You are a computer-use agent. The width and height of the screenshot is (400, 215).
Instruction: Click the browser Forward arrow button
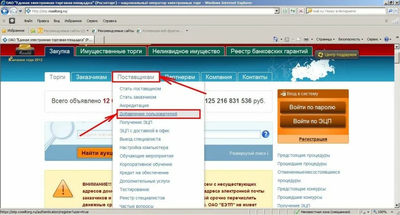click(14, 11)
